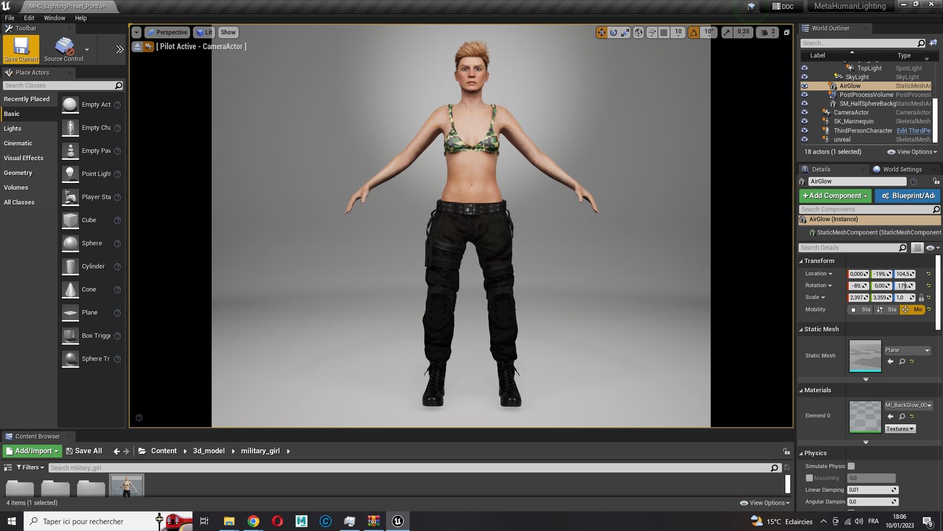Select the Point Light actor icon
The width and height of the screenshot is (943, 531).
click(70, 174)
